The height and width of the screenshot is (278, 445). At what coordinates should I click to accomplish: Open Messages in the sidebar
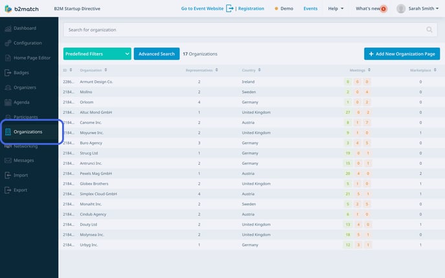pos(23,160)
